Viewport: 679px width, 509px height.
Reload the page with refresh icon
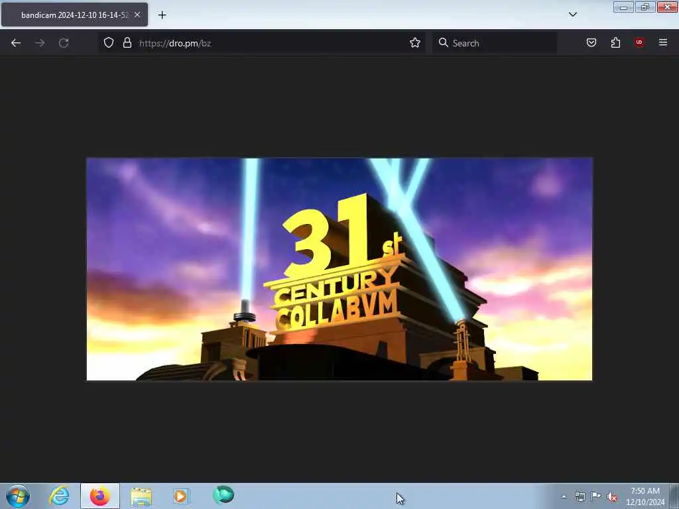[x=64, y=43]
